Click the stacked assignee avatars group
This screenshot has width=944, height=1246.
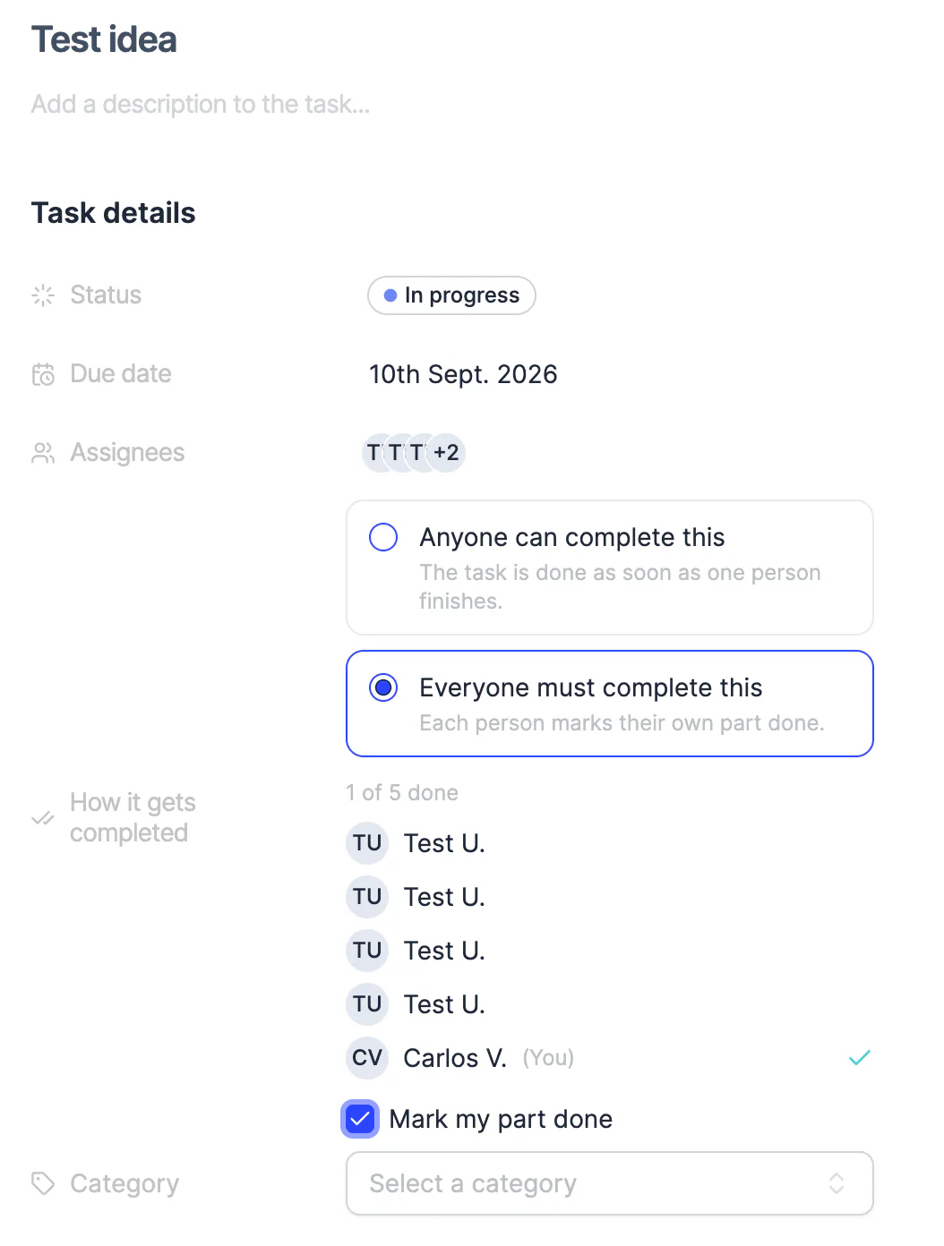point(414,453)
